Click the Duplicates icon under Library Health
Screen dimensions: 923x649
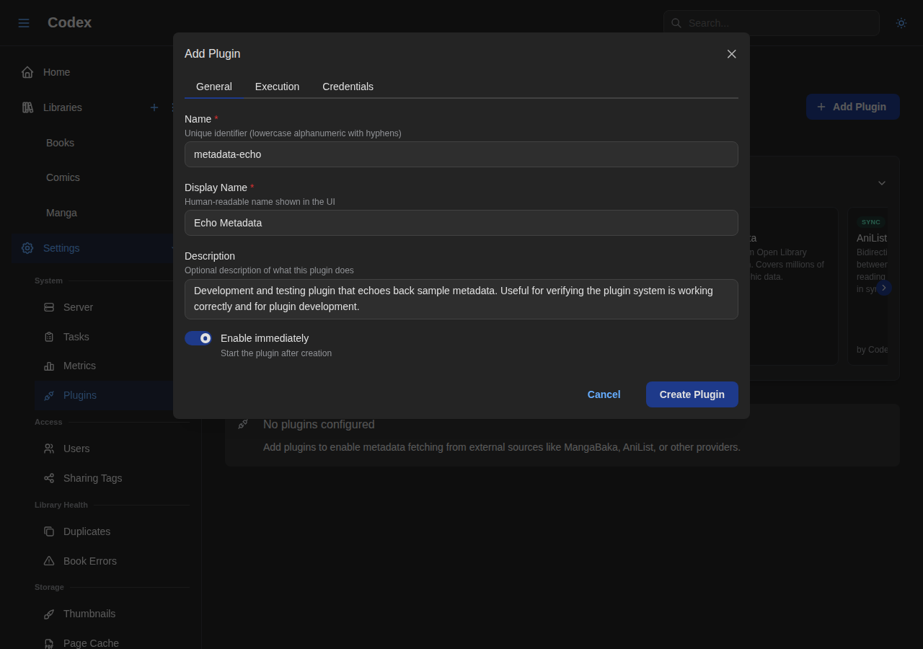pos(48,531)
